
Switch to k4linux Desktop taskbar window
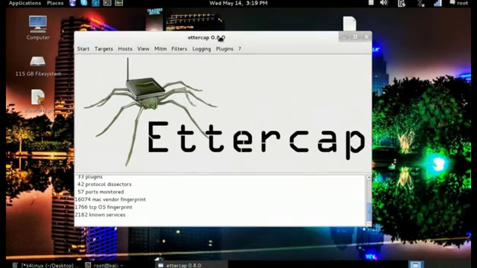click(x=46, y=265)
